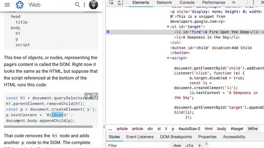Select the li id="fire" DOM node

click(x=217, y=32)
